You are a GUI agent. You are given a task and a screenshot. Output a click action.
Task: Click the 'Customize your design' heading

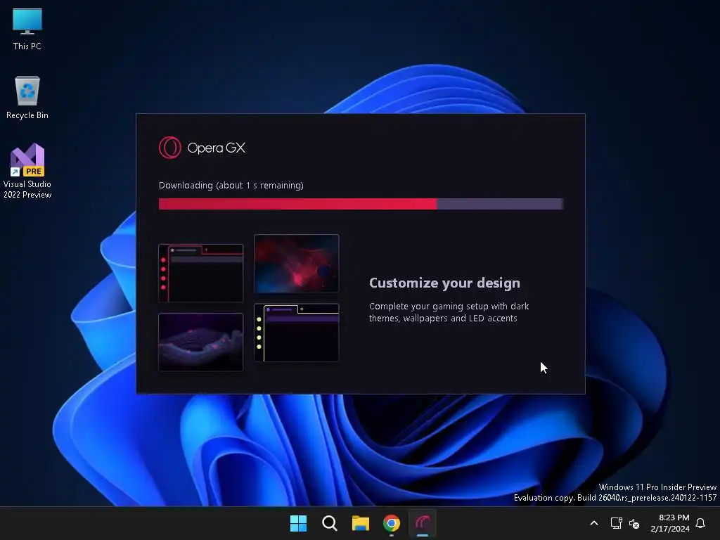[444, 283]
